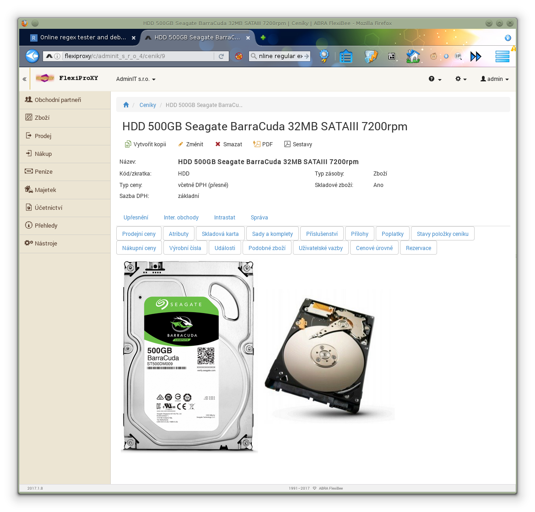The image size is (535, 512).
Task: Open Stavy položky ceníku button
Action: click(443, 234)
